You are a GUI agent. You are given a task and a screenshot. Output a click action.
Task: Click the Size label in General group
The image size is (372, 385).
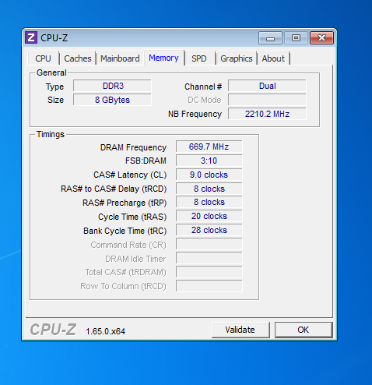[55, 100]
